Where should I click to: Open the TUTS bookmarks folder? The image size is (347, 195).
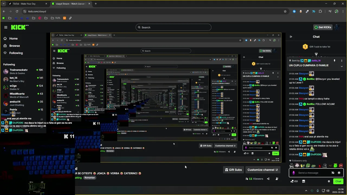coord(56,18)
